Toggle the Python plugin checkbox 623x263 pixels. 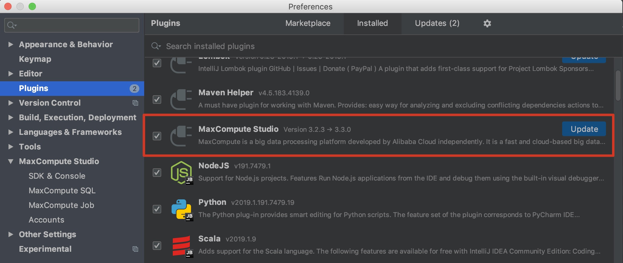[x=157, y=209]
